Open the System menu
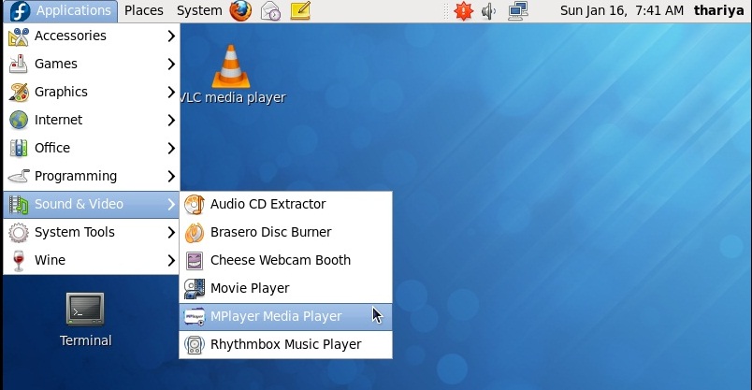 point(199,10)
